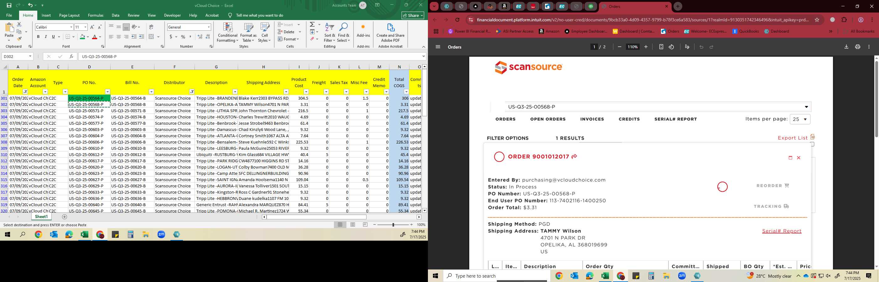
Task: Toggle Underline formatting
Action: (x=53, y=37)
